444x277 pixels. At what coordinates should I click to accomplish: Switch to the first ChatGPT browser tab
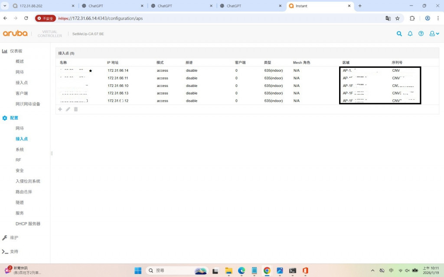point(112,6)
